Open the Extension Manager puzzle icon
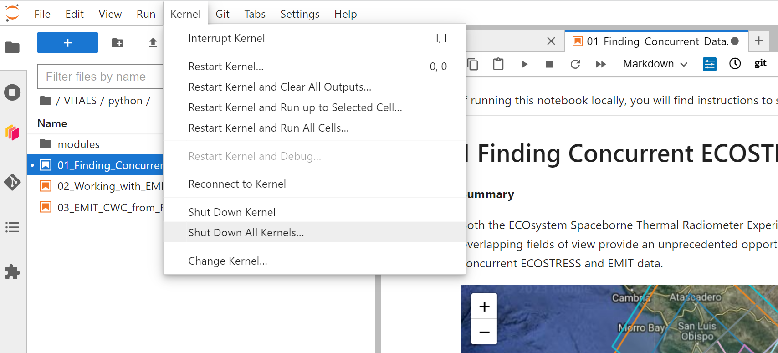 [12, 272]
